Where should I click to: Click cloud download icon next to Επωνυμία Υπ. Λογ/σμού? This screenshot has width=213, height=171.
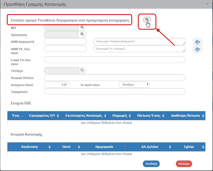click(x=198, y=49)
